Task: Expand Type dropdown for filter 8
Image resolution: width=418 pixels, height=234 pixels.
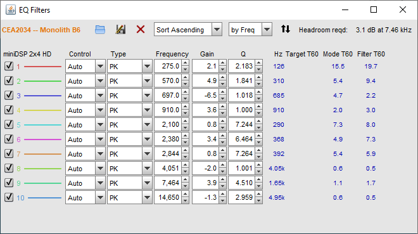Action: pyautogui.click(x=130, y=168)
